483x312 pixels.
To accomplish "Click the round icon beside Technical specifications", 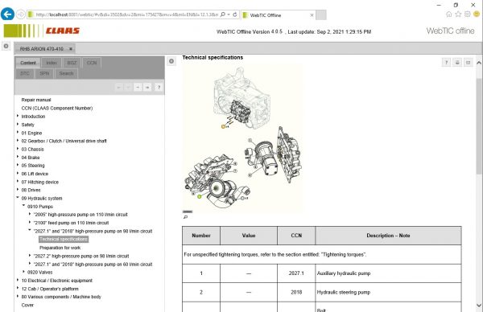I will (171, 61).
